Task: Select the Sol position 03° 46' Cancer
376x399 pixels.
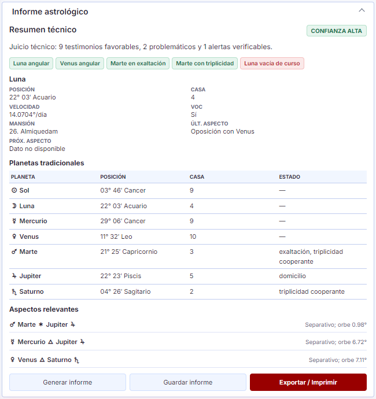Action: coord(123,190)
